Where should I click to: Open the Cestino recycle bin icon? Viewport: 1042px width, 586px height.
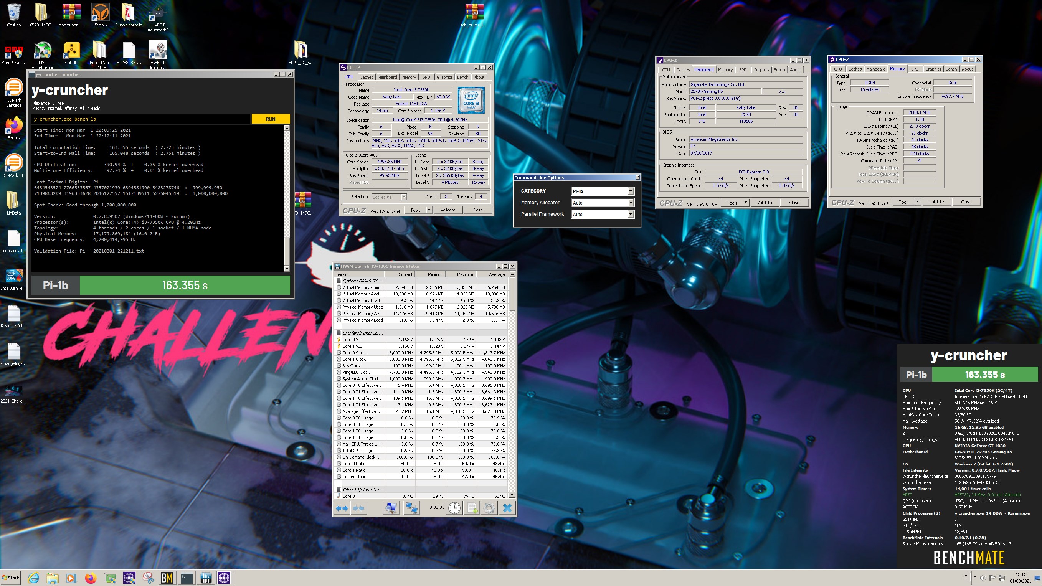14,15
